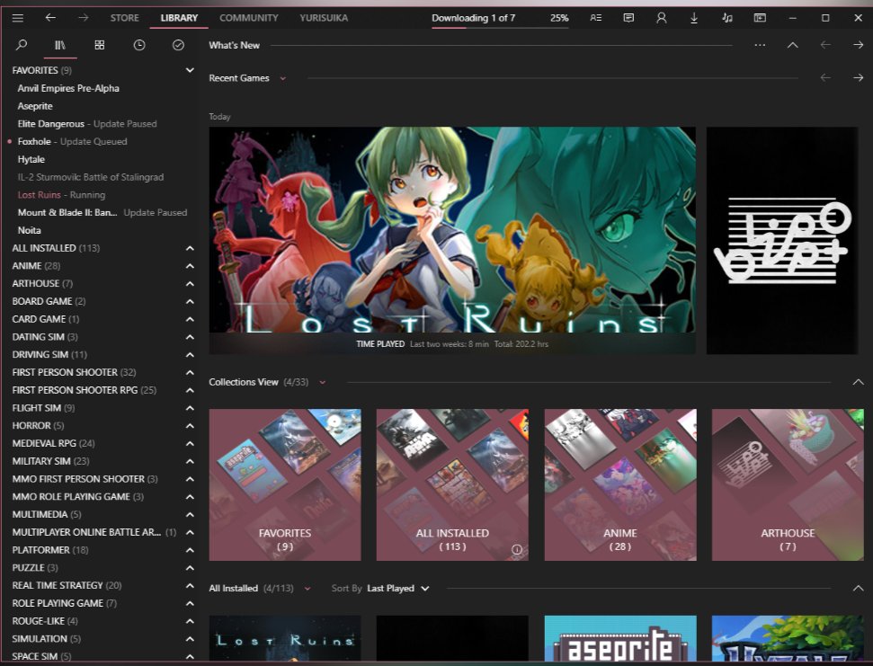Open the YURISUIKA profile tab
The image size is (873, 666).
[x=324, y=18]
